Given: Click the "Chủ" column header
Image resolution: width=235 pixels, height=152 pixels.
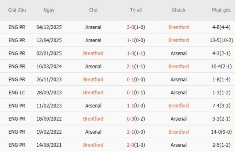Looking at the screenshot, I should click(93, 10).
